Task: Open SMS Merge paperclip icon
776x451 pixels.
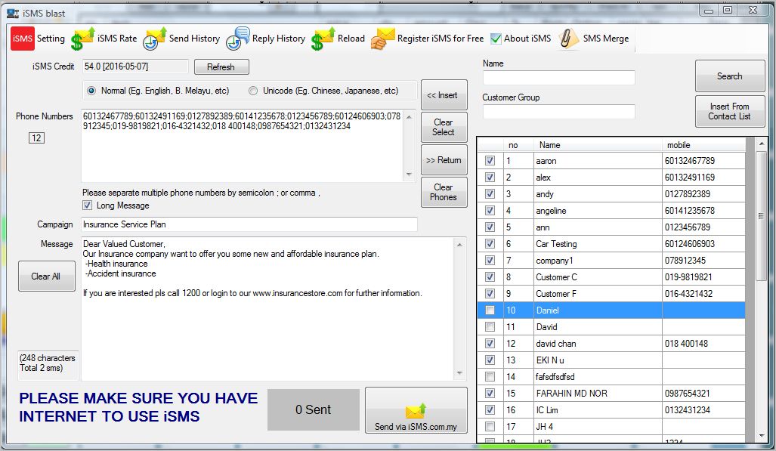Action: point(568,39)
